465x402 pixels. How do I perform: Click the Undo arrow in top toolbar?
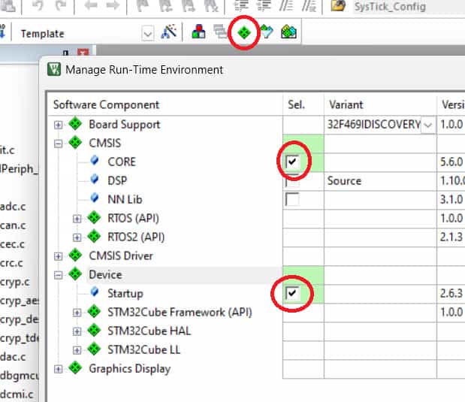(x=38, y=5)
